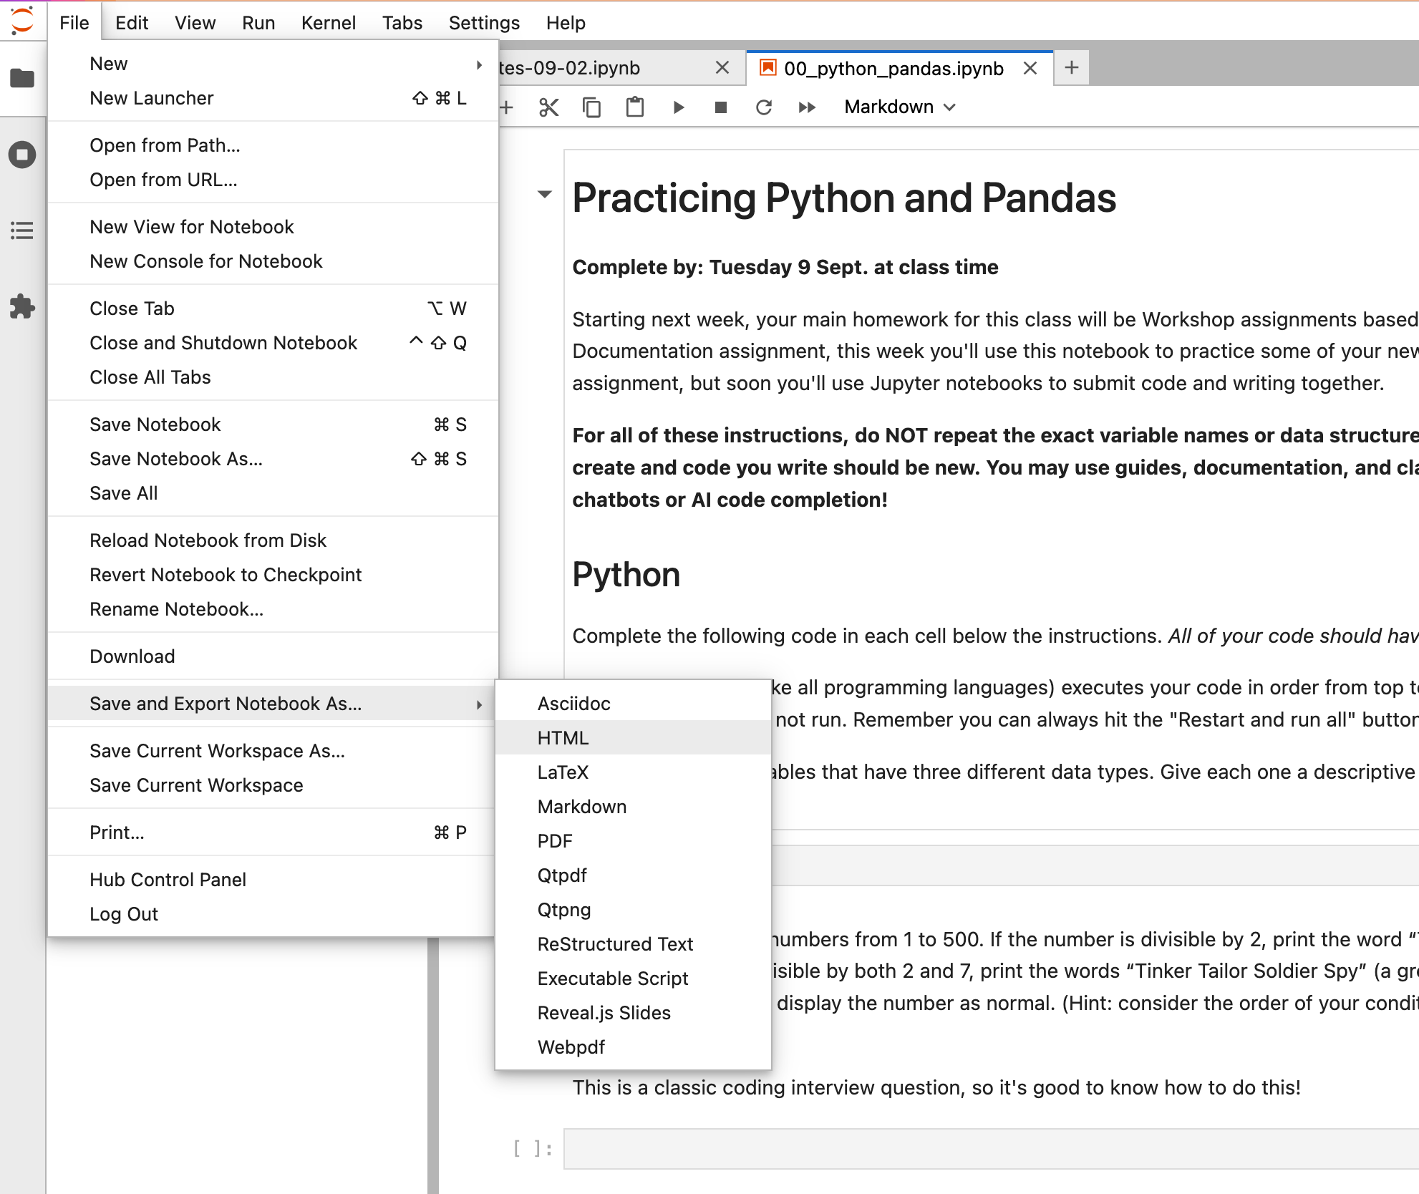Export notebook as PDF
The height and width of the screenshot is (1194, 1419).
tap(633, 841)
